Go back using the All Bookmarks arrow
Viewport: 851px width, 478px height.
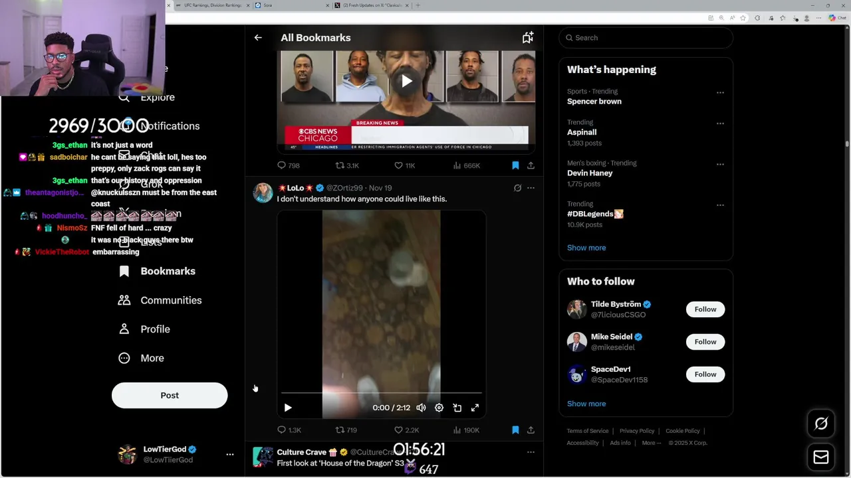[x=258, y=38]
